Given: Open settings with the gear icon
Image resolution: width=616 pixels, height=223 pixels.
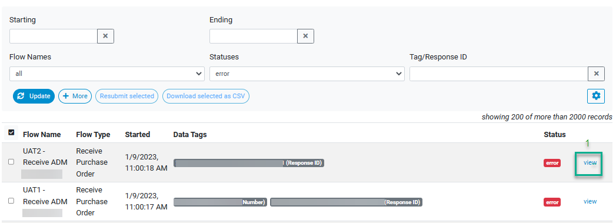Looking at the screenshot, I should point(596,96).
